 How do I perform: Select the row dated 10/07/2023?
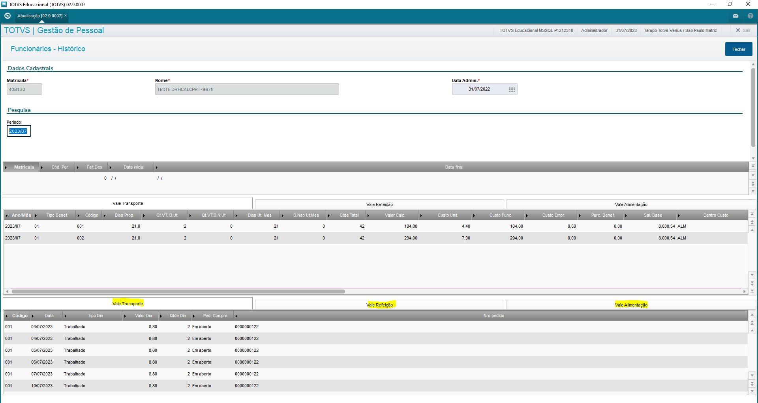(375, 386)
